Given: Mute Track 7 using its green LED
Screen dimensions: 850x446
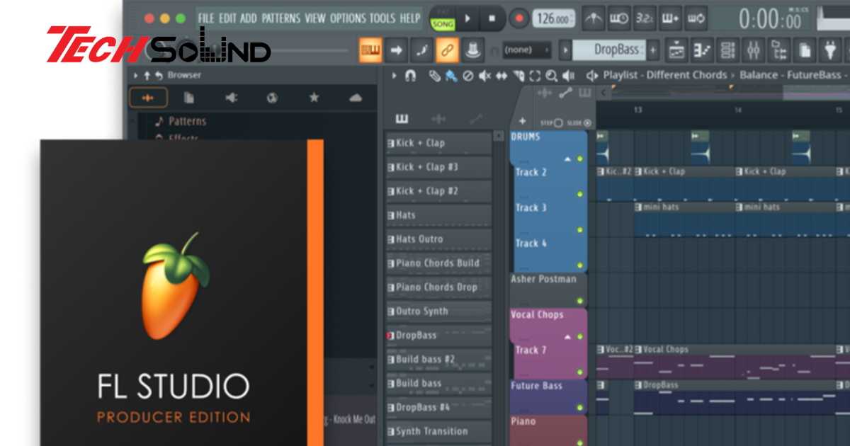Looking at the screenshot, I should tap(579, 372).
